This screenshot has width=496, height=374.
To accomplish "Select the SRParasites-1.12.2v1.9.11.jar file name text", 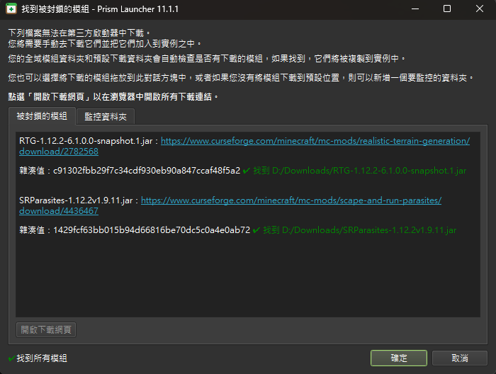I will pyautogui.click(x=76, y=200).
